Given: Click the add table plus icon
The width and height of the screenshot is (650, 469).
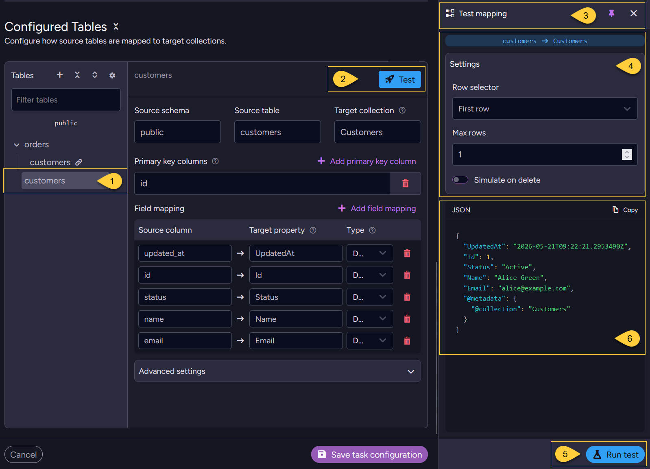Looking at the screenshot, I should click(60, 75).
